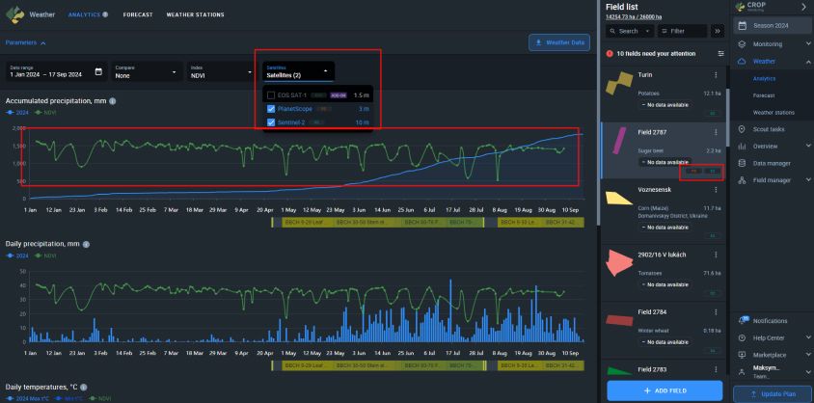Open the Index NDVI dropdown
This screenshot has height=403, width=814.
click(x=221, y=71)
